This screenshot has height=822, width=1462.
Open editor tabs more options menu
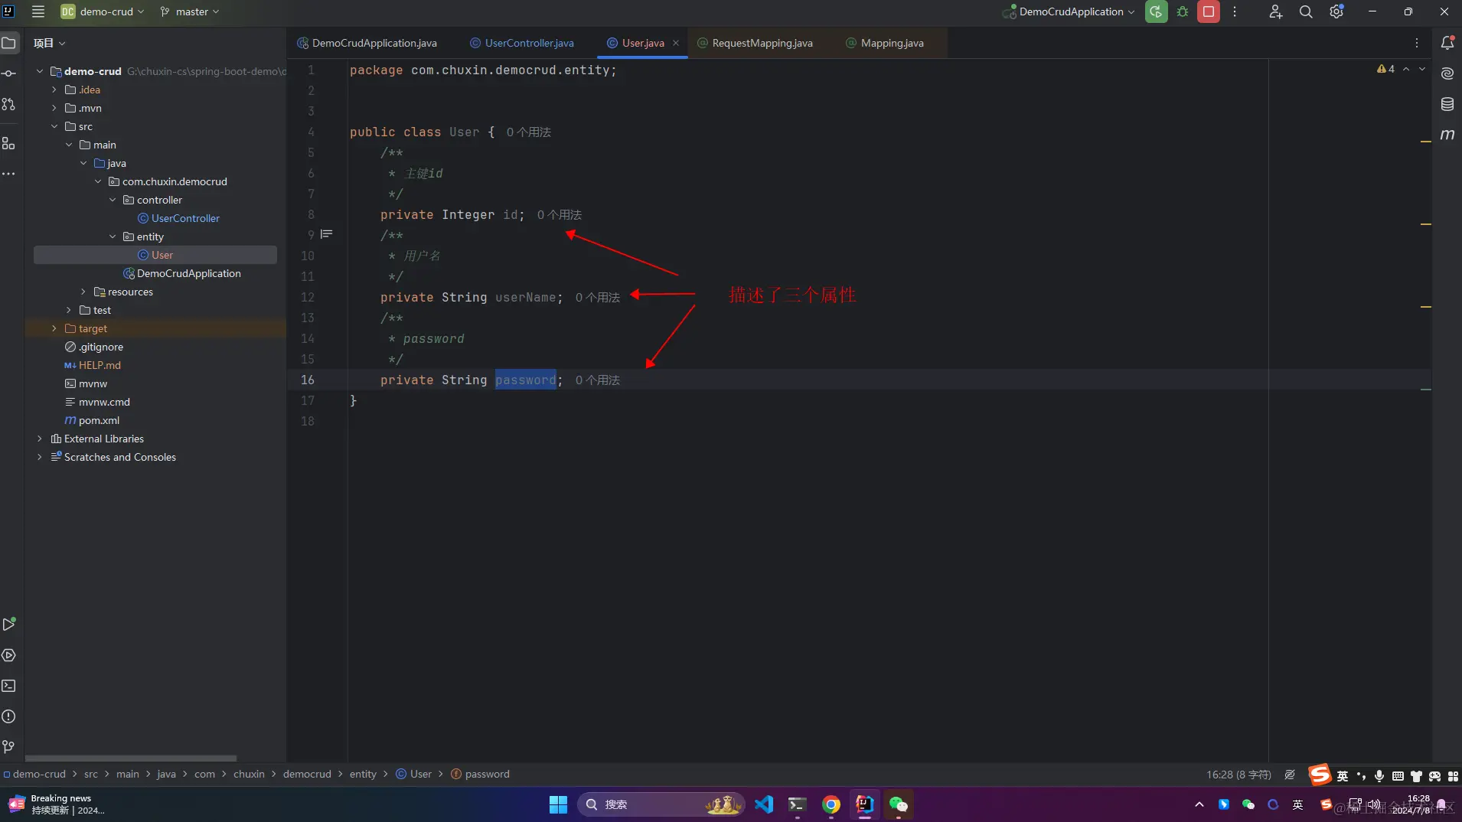[x=1417, y=43]
